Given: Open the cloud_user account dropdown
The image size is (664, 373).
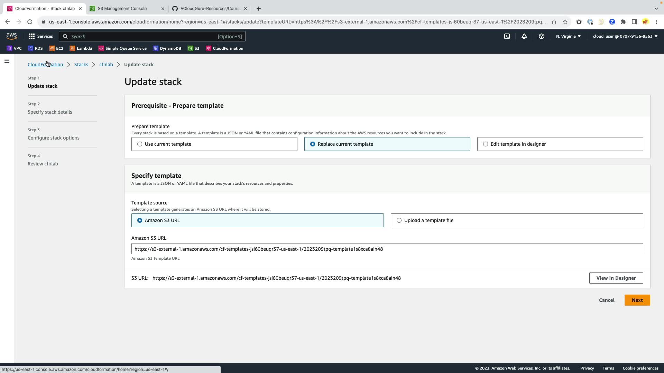Looking at the screenshot, I should (625, 36).
